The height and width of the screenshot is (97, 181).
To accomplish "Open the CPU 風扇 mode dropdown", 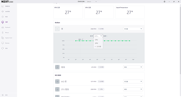I will 133,89.
